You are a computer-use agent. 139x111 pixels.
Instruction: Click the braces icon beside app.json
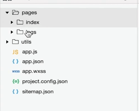[x=15, y=62]
